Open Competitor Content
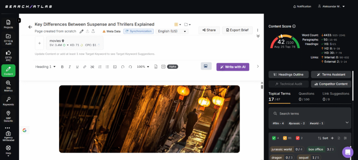The height and width of the screenshot is (160, 358). 331,84
